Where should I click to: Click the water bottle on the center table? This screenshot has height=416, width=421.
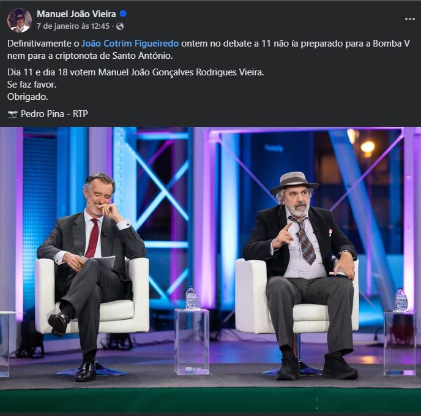click(x=192, y=298)
